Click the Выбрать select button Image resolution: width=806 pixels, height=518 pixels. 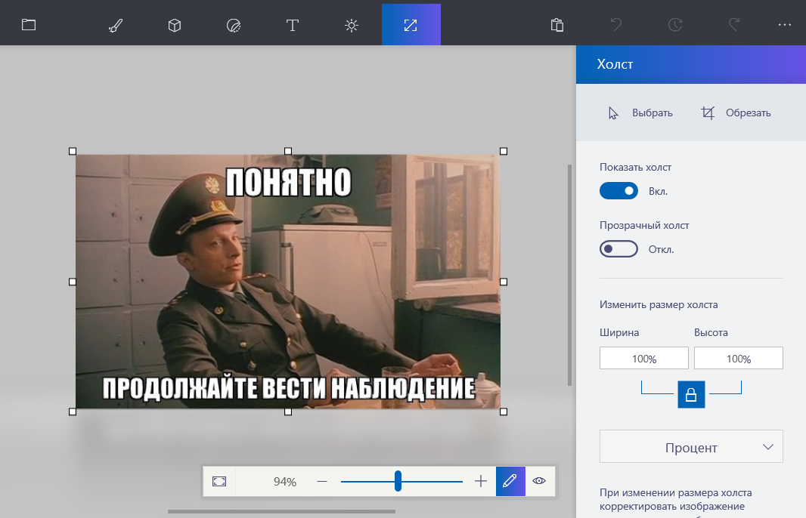coord(640,113)
